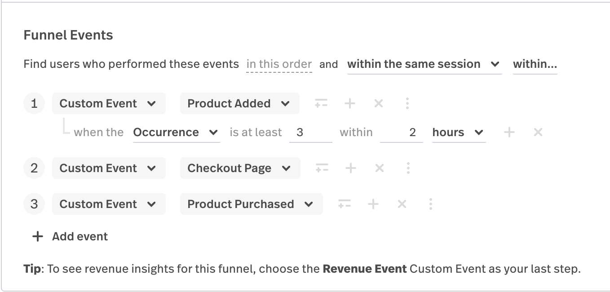Click the filter icon on Product Added row
Image resolution: width=610 pixels, height=292 pixels.
point(321,104)
